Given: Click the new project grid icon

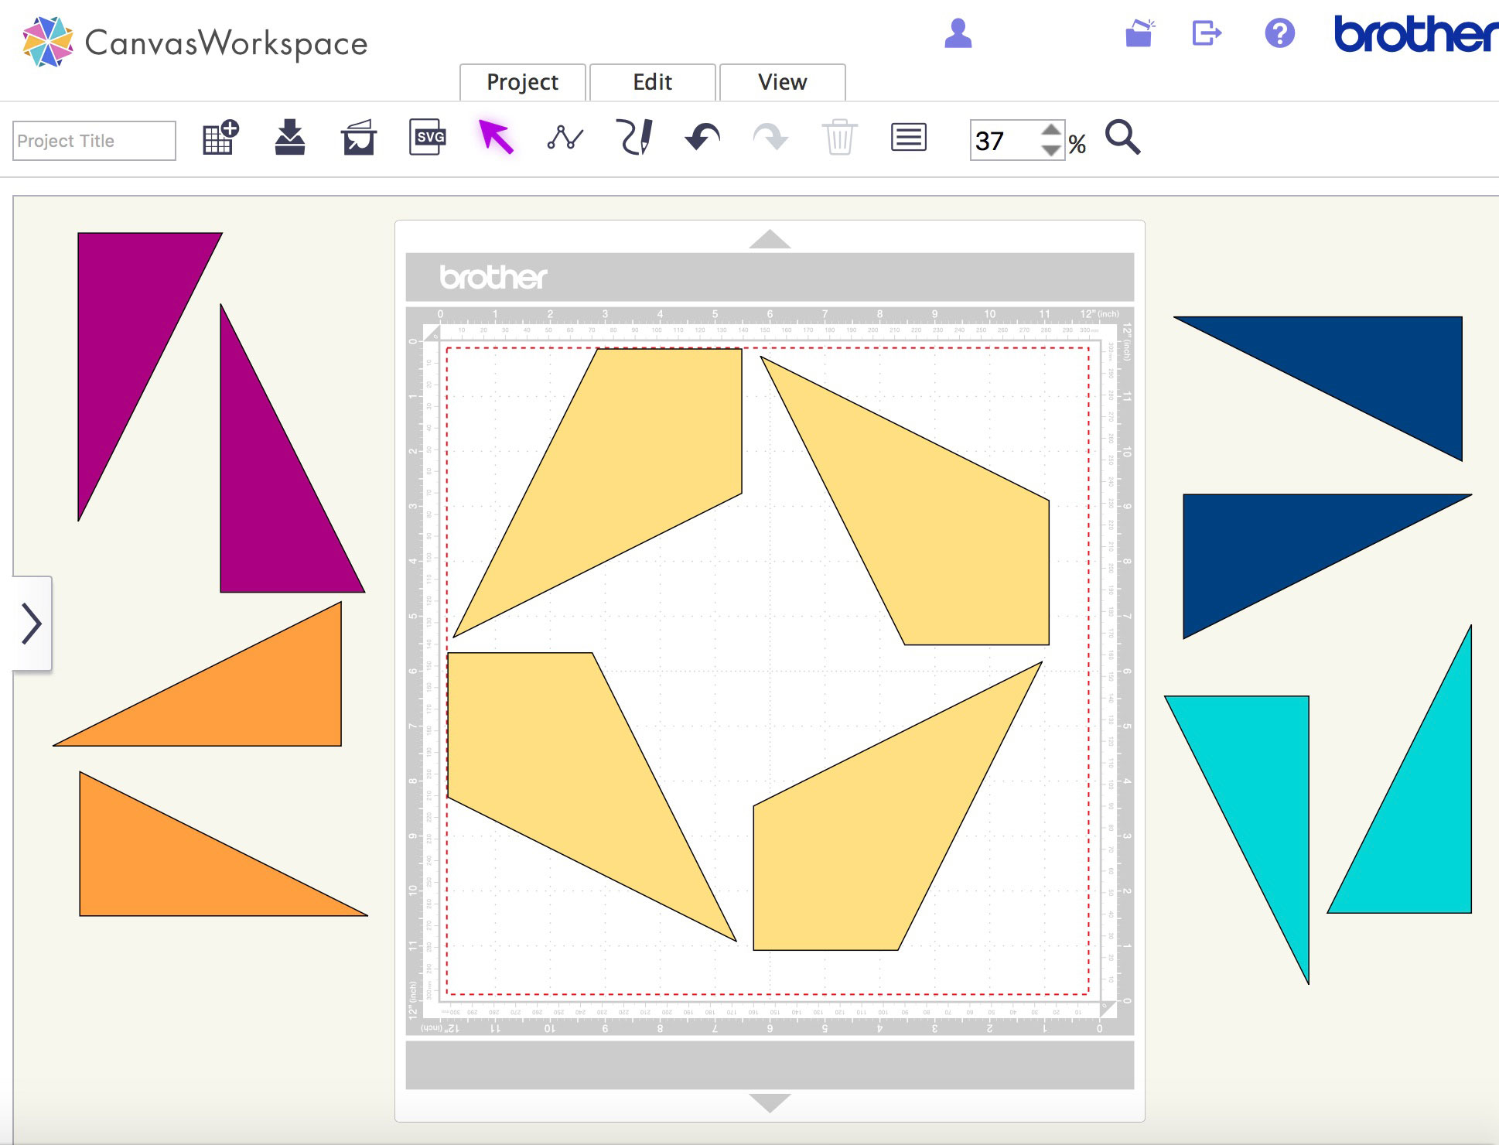Looking at the screenshot, I should coord(220,138).
